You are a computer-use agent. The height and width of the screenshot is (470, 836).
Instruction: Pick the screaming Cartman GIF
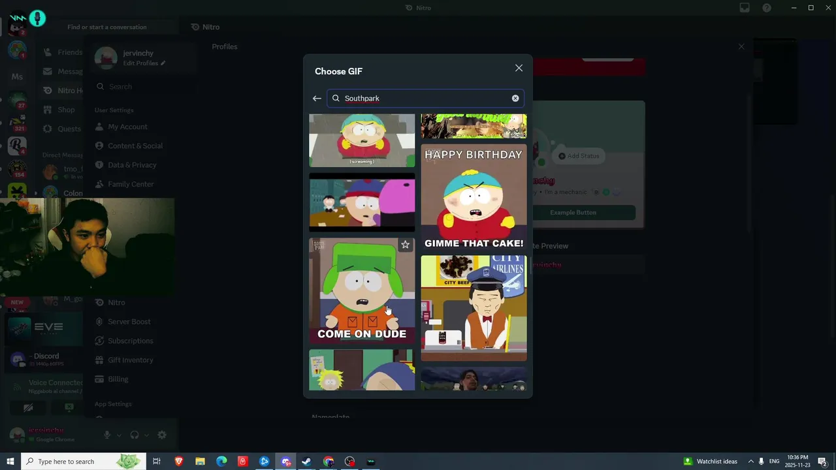[362, 140]
